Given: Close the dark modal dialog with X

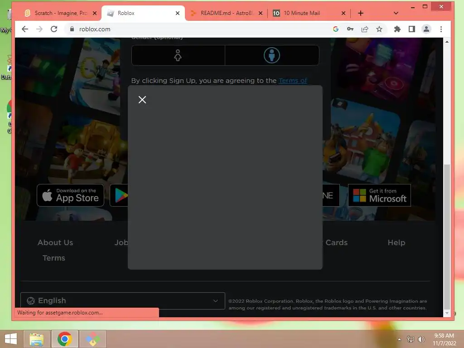Looking at the screenshot, I should click(x=142, y=100).
